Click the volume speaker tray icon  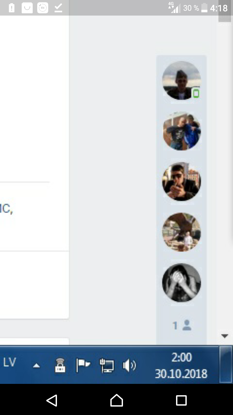tap(129, 366)
